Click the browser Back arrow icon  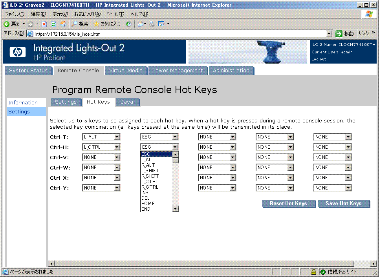[x=7, y=24]
